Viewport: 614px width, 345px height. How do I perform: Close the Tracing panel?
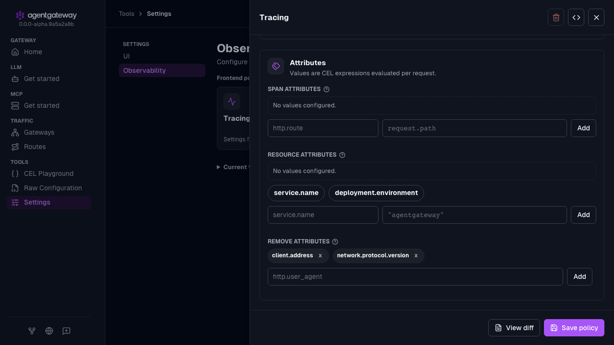pyautogui.click(x=596, y=17)
